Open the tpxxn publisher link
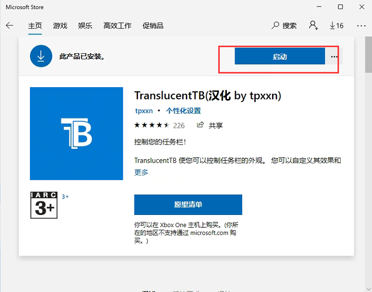This screenshot has height=292, width=372. click(144, 111)
